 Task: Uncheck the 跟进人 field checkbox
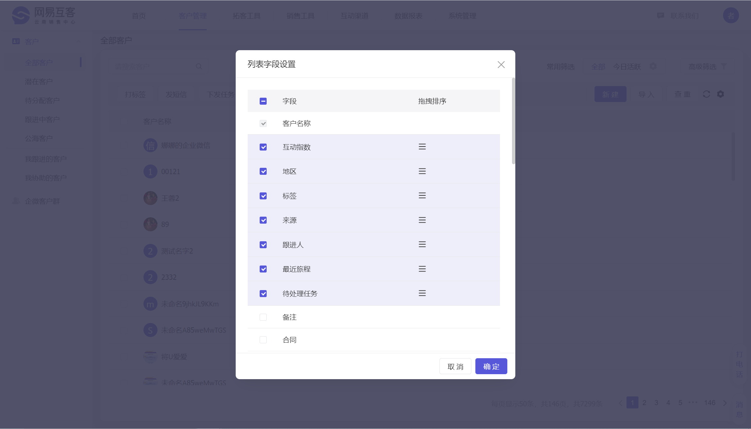(263, 245)
